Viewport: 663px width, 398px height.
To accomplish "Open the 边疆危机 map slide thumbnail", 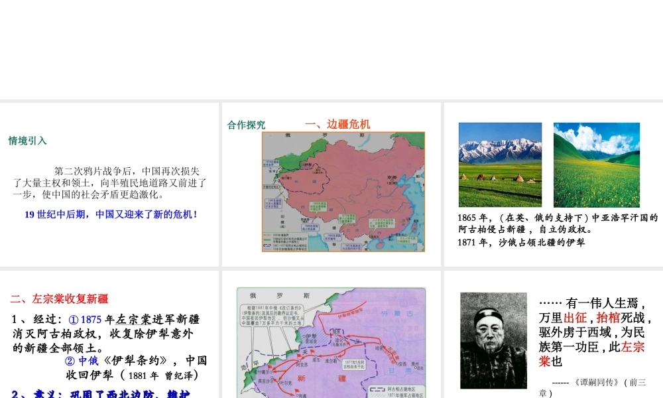I will click(331, 184).
